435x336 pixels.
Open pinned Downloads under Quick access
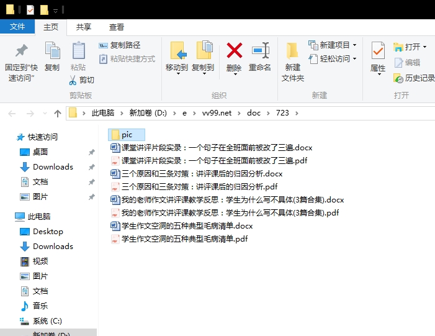[x=47, y=167]
